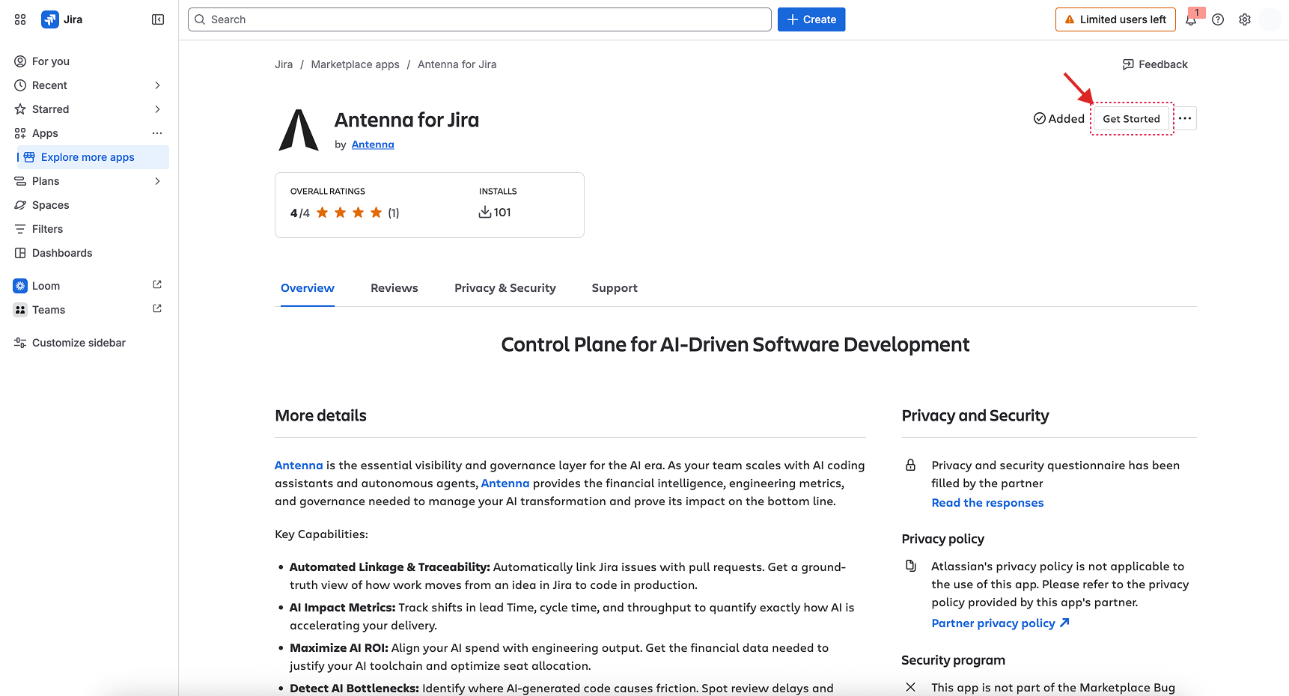The height and width of the screenshot is (696, 1289).
Task: Click the installs count 101
Action: 502,213
